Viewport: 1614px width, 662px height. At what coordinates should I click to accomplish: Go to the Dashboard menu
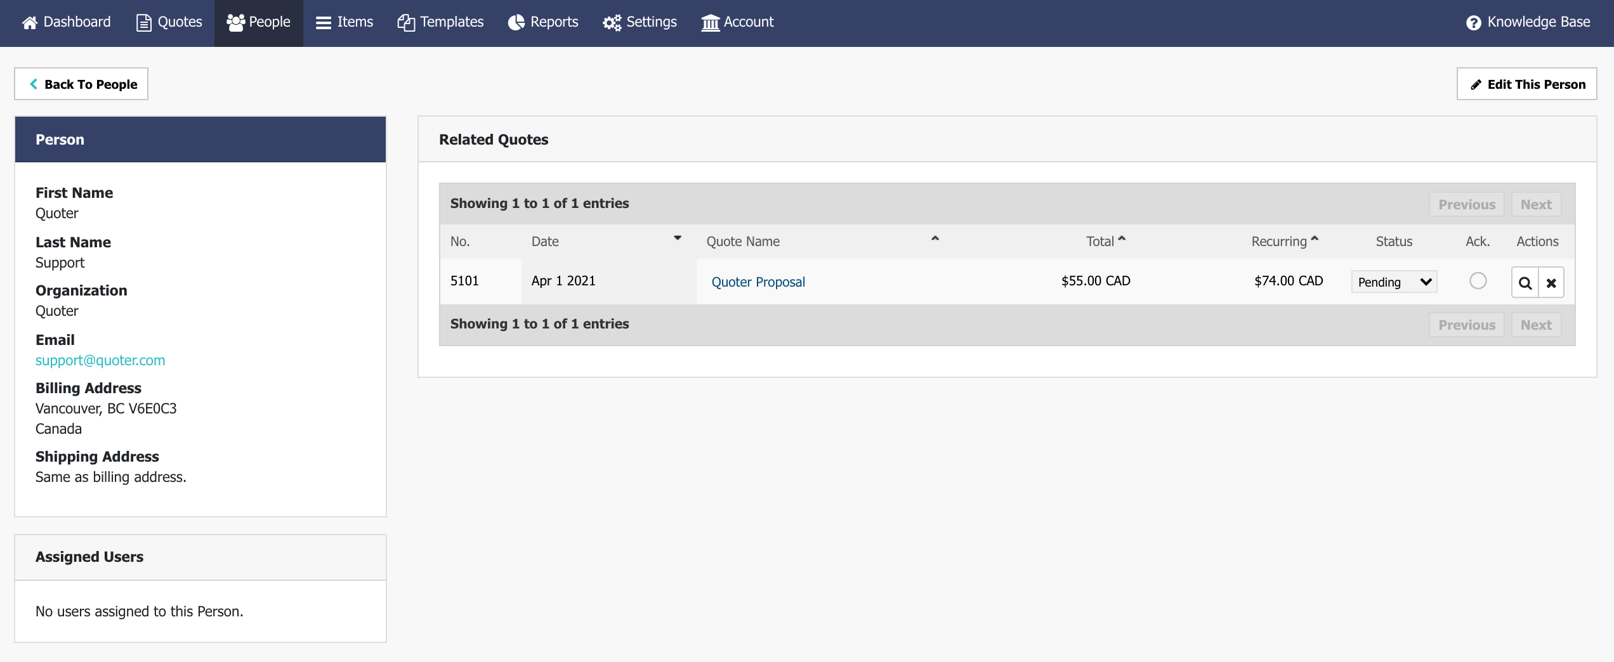pyautogui.click(x=66, y=22)
